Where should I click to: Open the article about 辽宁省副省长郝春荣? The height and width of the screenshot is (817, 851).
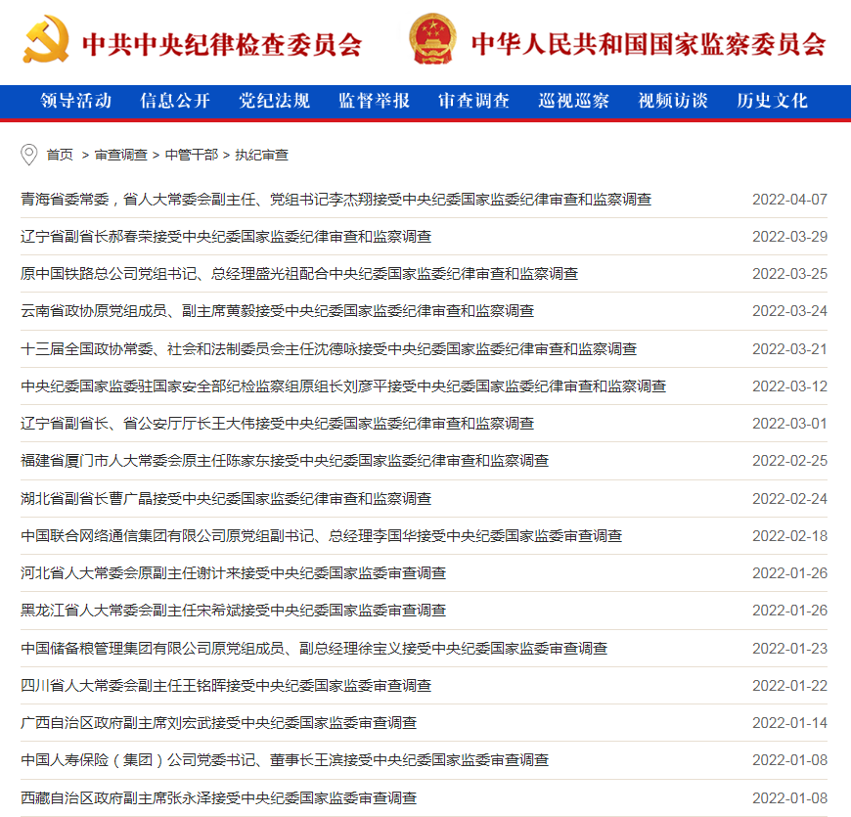click(x=226, y=237)
